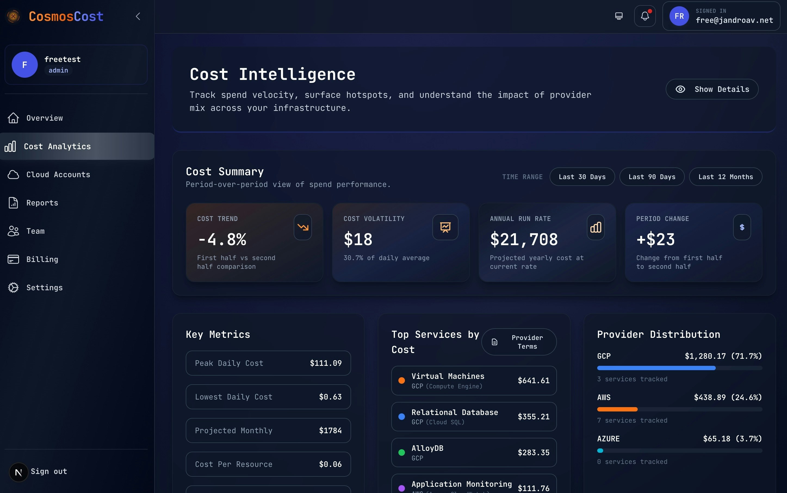Open the Provider Terms button

pyautogui.click(x=519, y=342)
